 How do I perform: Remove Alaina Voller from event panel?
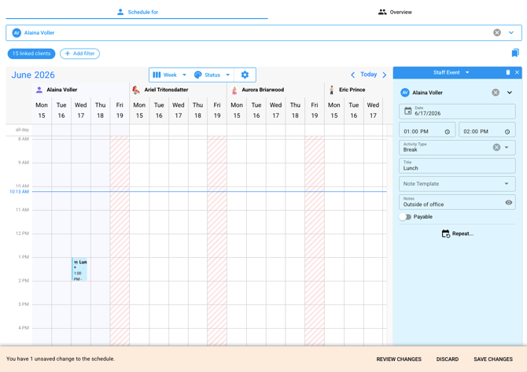point(496,93)
